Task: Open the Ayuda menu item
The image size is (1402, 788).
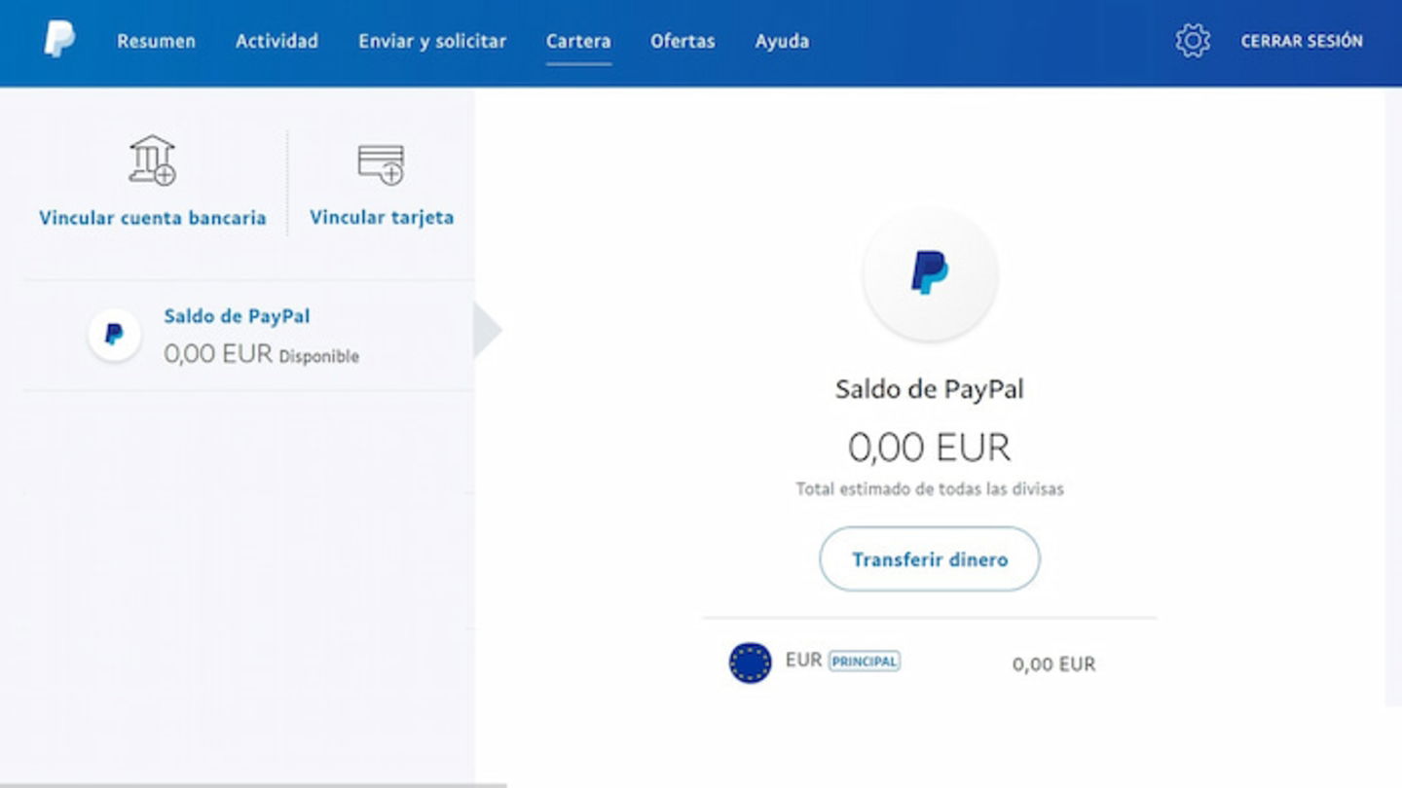Action: pyautogui.click(x=782, y=41)
